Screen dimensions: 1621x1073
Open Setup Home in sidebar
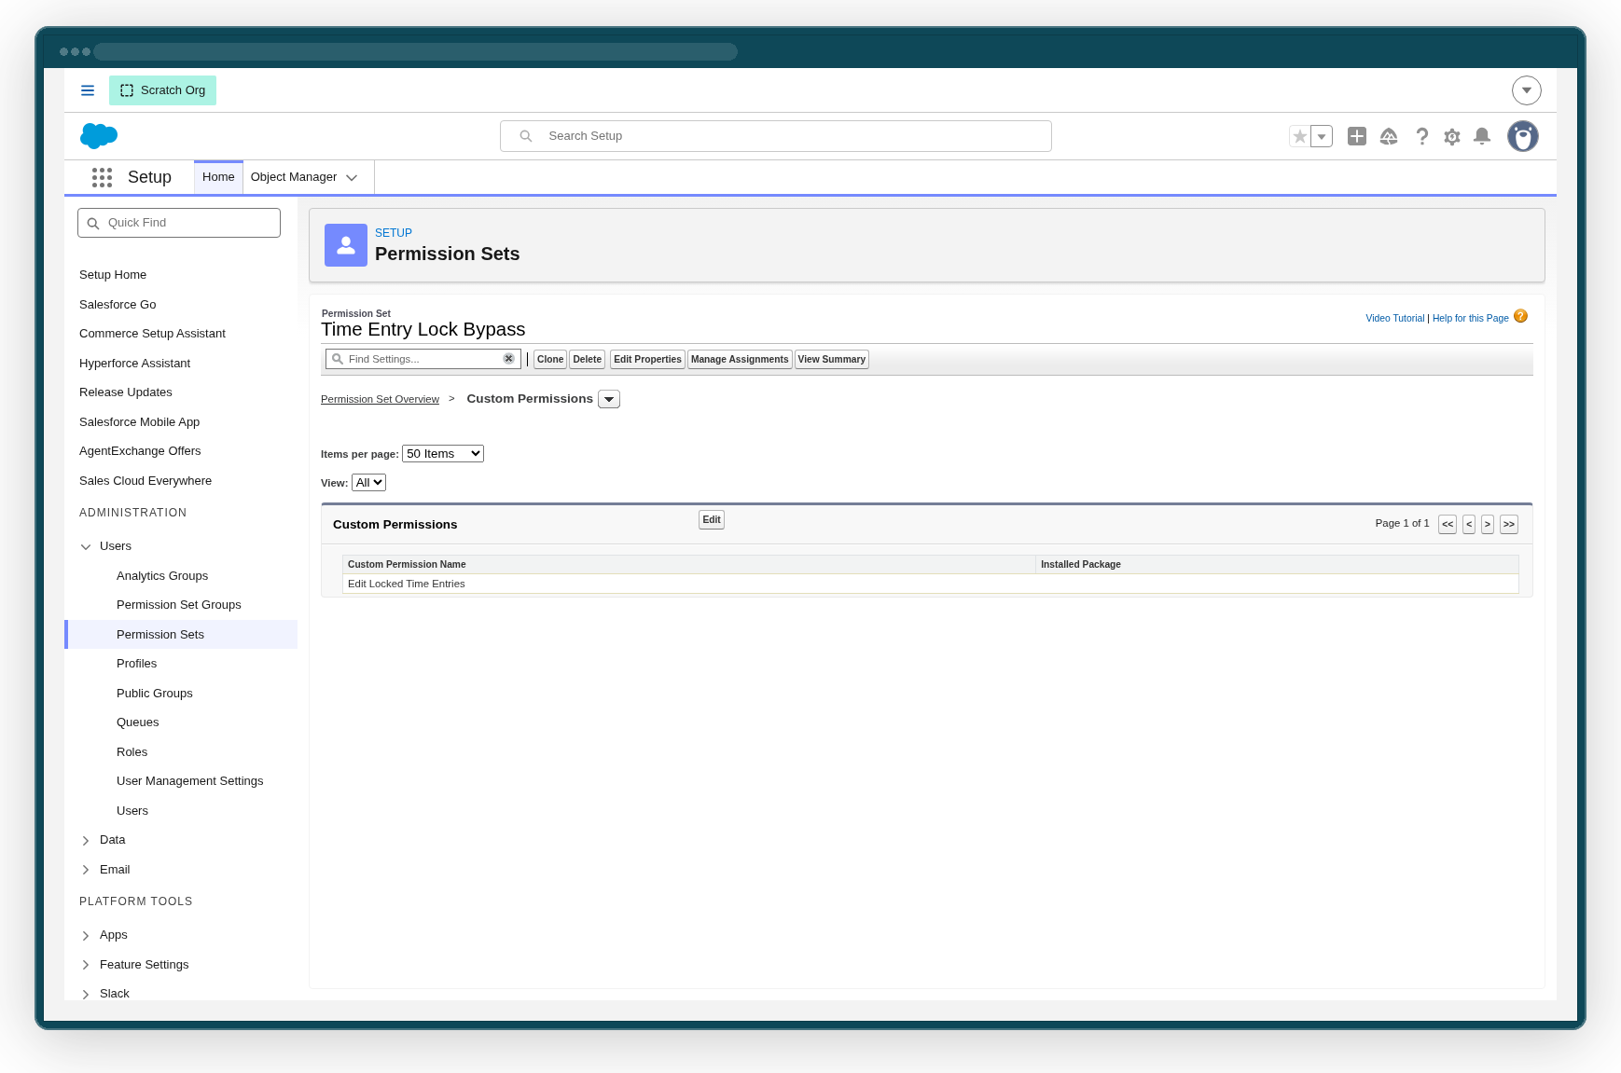tap(113, 275)
